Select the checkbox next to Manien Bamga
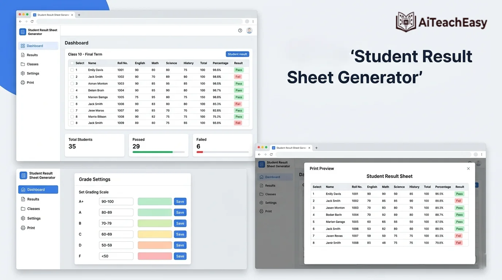The height and width of the screenshot is (280, 502). (72, 97)
